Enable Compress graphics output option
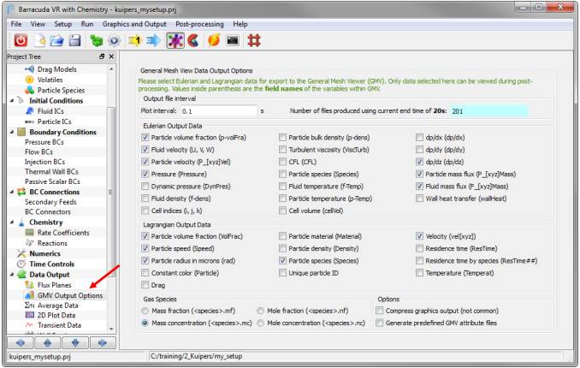 [x=380, y=311]
